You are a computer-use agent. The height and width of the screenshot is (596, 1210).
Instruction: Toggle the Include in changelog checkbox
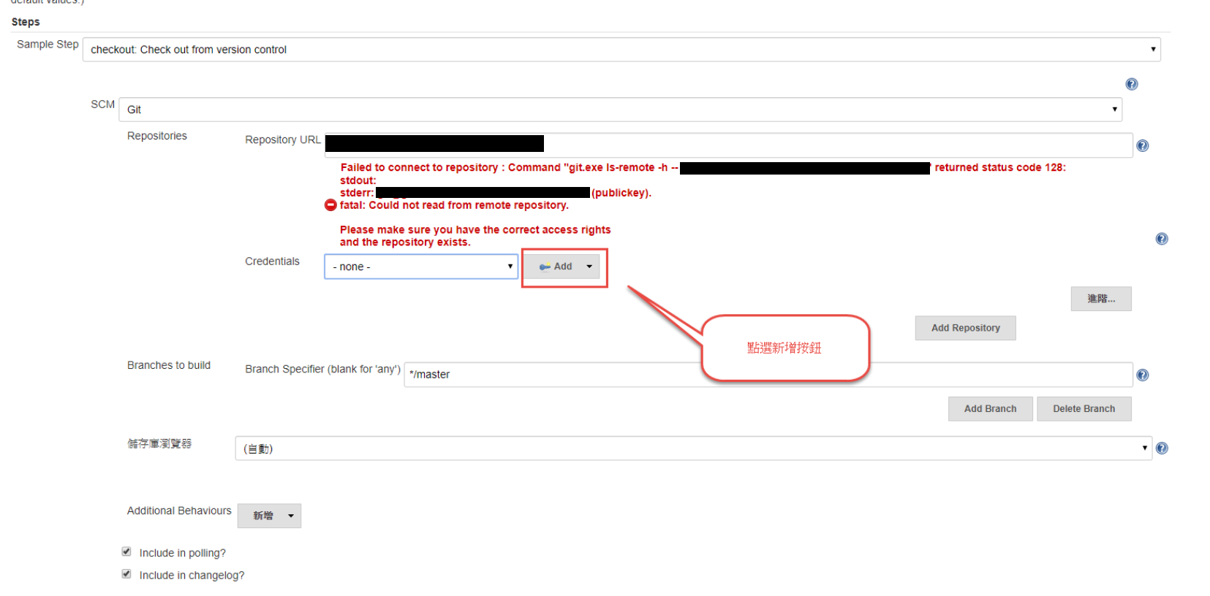pyautogui.click(x=126, y=574)
